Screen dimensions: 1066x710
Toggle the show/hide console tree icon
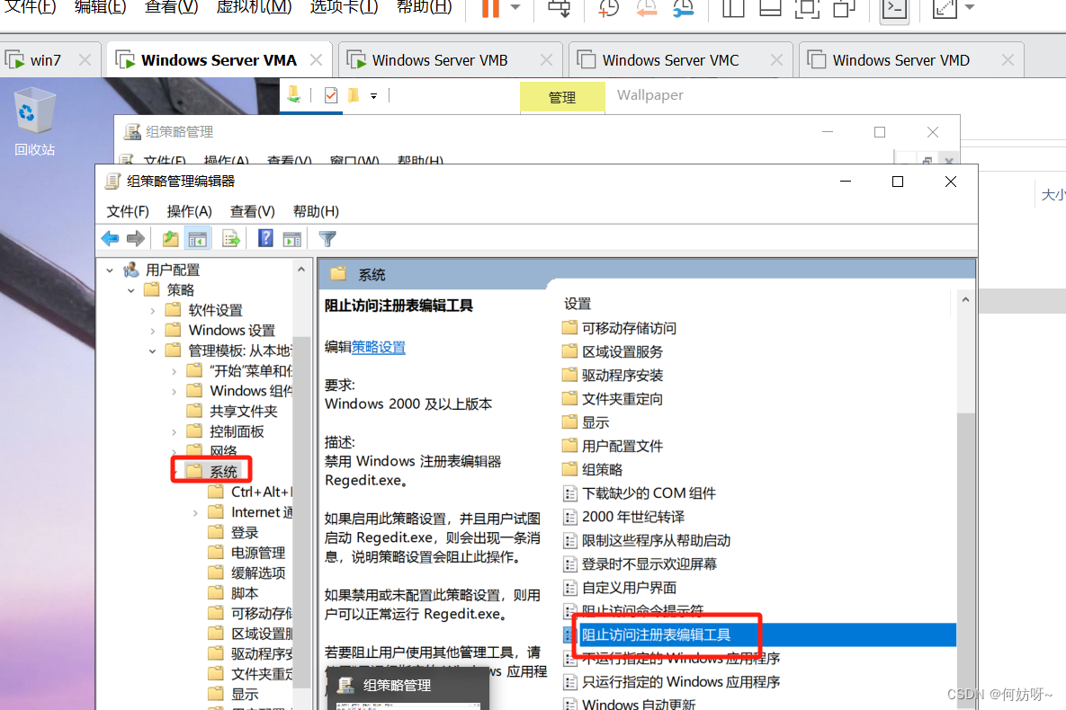[x=198, y=238]
